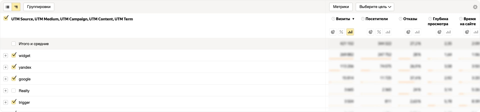Tick the Итого и средние checkbox
Image resolution: width=480 pixels, height=112 pixels.
14,44
